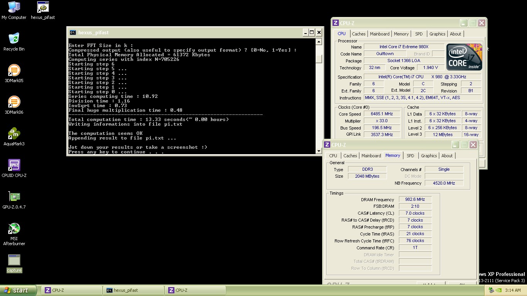Switch to the hexus_pifast taskbar button

[x=133, y=290]
